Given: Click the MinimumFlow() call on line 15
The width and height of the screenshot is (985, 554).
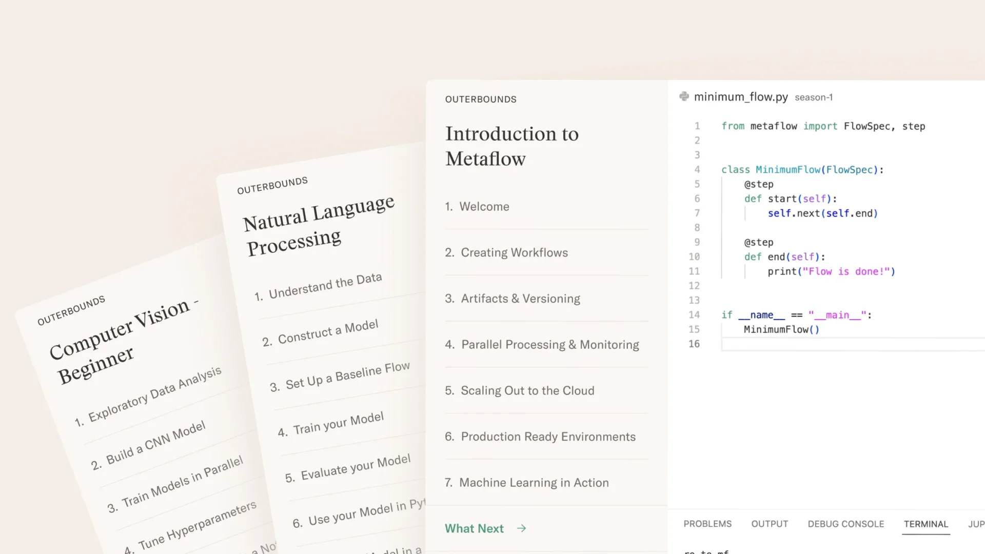Looking at the screenshot, I should pos(782,329).
